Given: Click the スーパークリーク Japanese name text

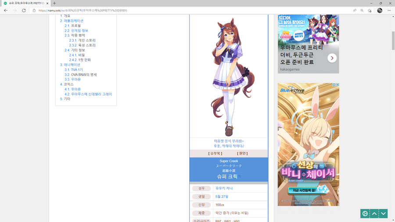Looking at the screenshot, I should tap(229, 166).
